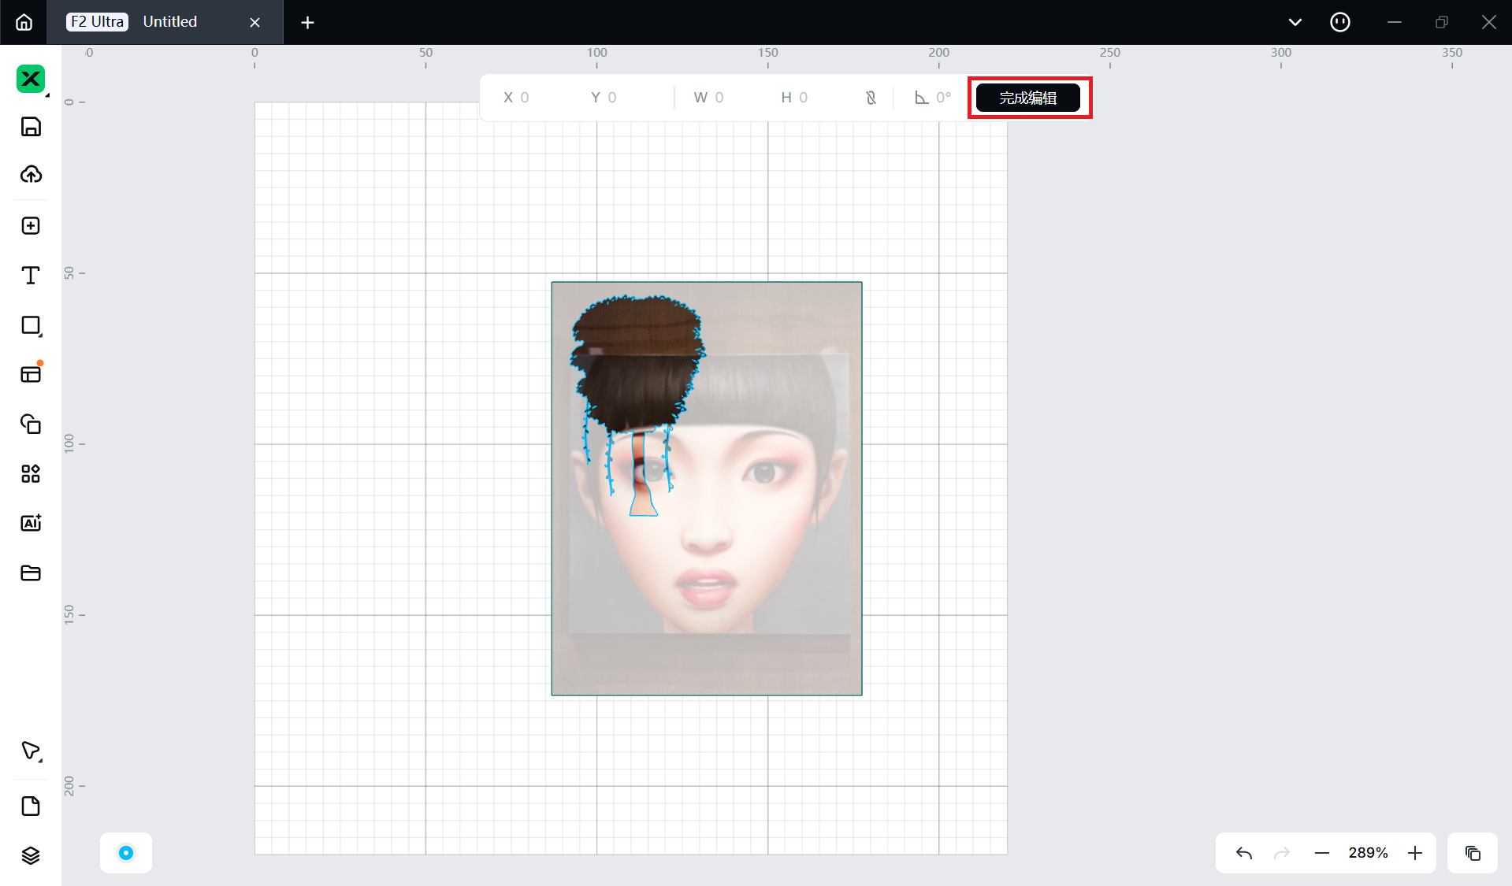
Task: Open the Layers panel icon
Action: coord(31,855)
